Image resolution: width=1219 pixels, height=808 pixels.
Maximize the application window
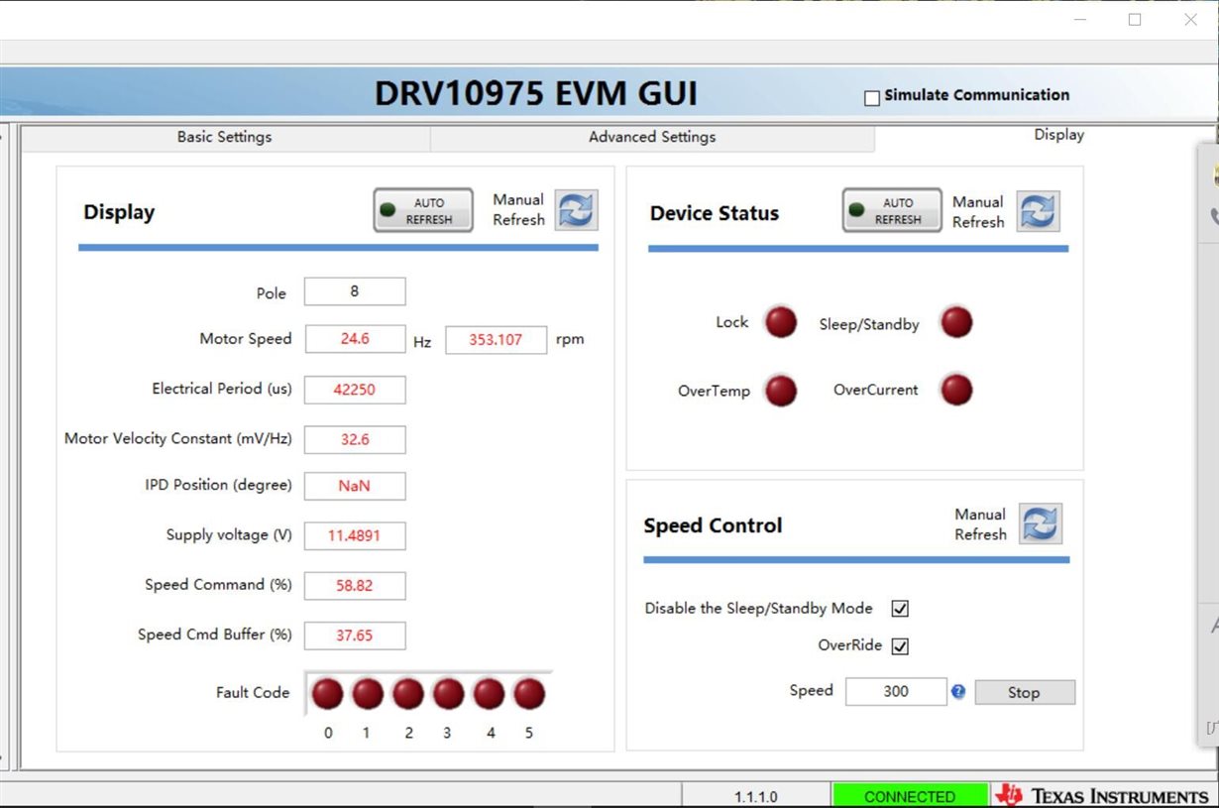click(x=1135, y=20)
